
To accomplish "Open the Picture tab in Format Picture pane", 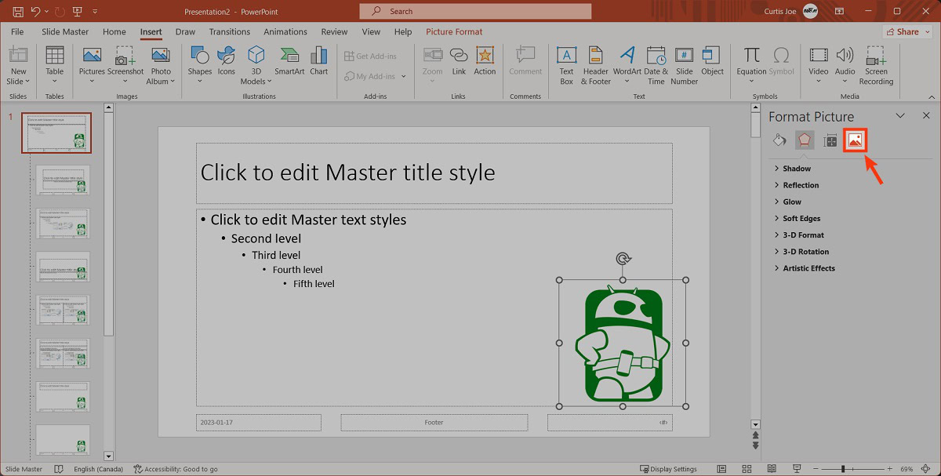I will pos(855,140).
